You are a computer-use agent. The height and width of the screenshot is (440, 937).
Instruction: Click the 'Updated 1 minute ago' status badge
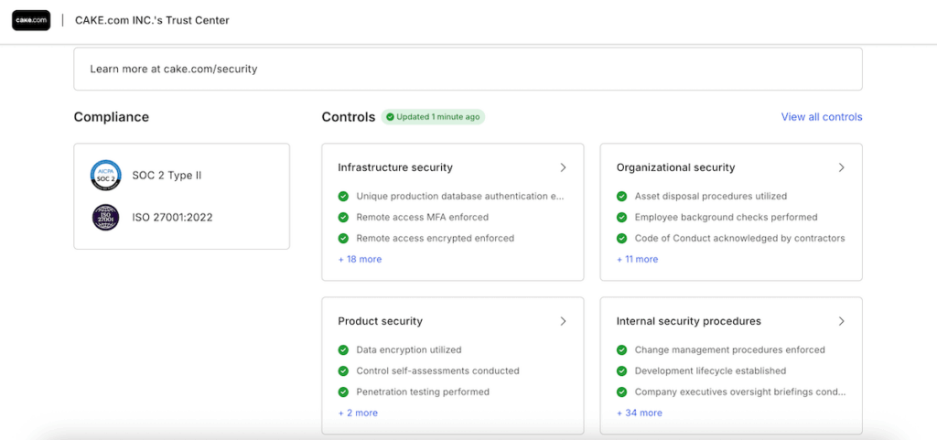point(433,117)
